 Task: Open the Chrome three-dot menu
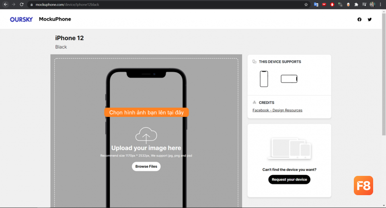tap(380, 4)
